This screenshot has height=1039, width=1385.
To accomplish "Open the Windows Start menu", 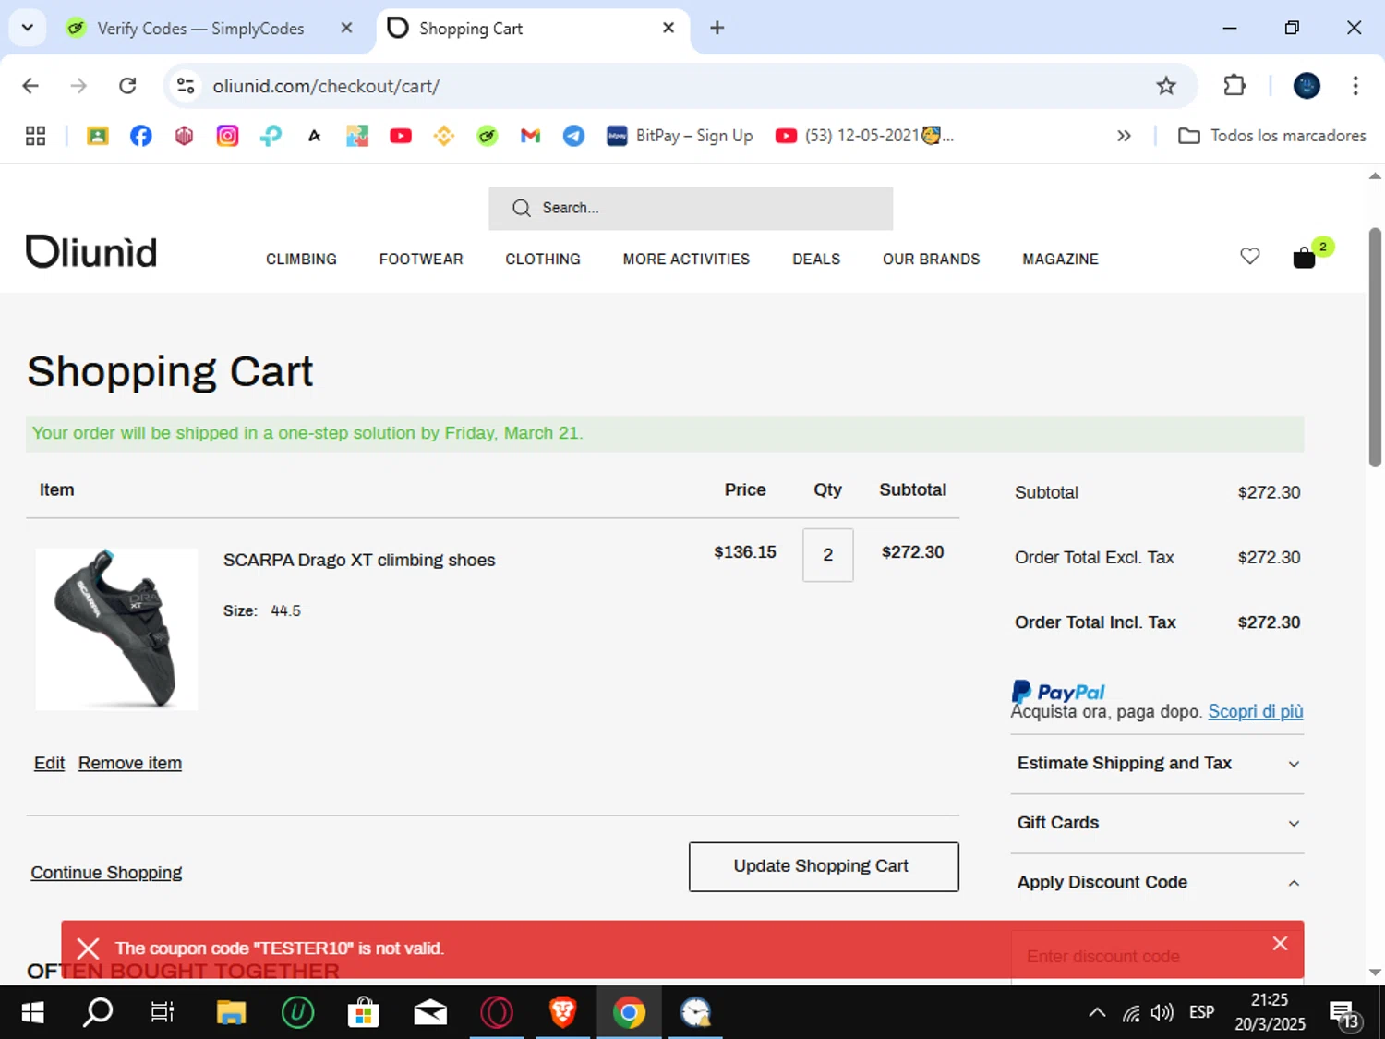I will [x=32, y=1013].
